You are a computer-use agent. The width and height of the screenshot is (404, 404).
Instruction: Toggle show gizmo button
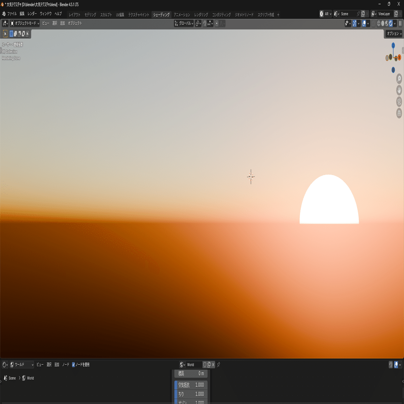click(x=355, y=23)
